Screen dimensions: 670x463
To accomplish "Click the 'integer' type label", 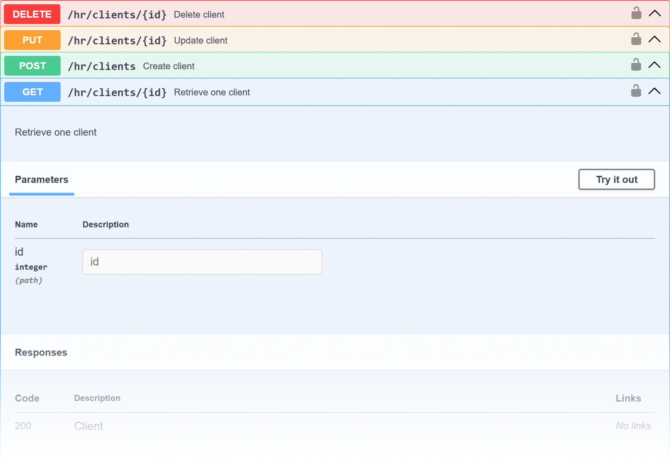I will click(x=31, y=267).
